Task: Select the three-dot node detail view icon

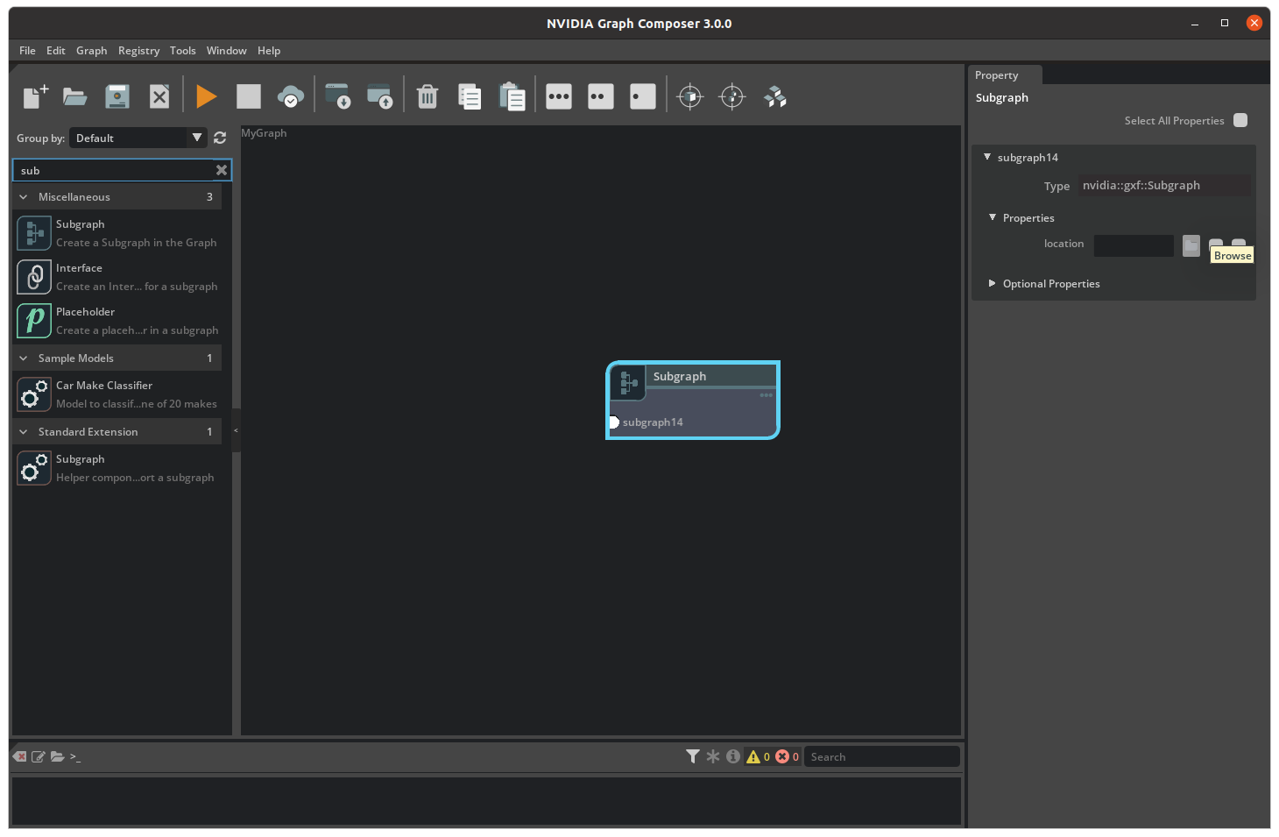Action: coord(559,96)
